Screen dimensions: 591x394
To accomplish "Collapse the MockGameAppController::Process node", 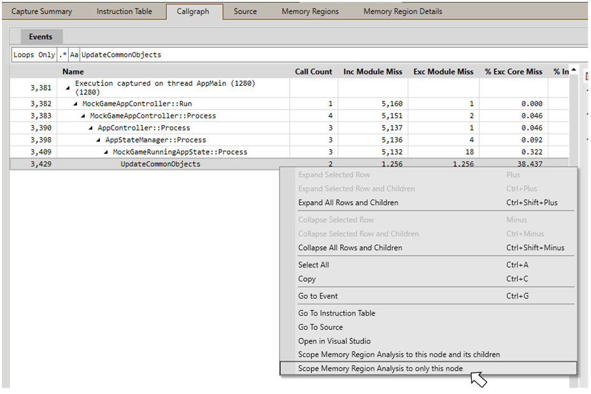I will (83, 116).
